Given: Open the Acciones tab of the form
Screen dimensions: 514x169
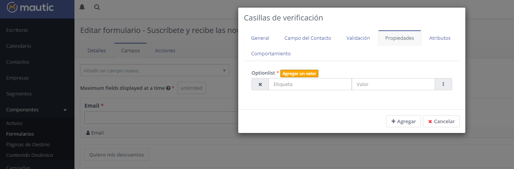Looking at the screenshot, I should pyautogui.click(x=165, y=50).
